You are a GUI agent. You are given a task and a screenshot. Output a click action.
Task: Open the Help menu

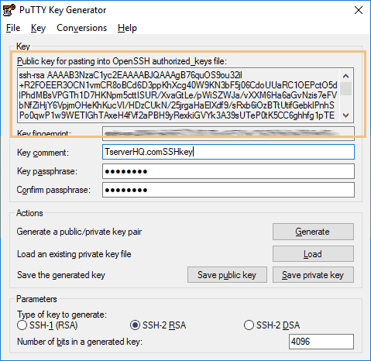(127, 28)
